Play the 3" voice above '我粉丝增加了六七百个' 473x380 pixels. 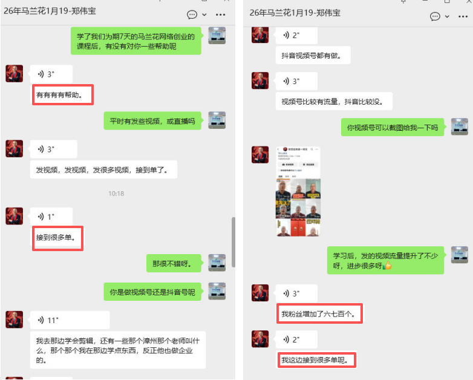pyautogui.click(x=296, y=293)
